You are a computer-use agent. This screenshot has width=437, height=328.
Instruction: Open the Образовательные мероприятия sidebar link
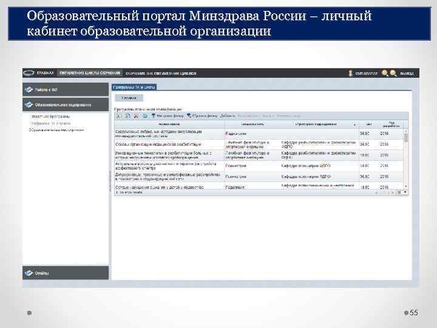point(56,130)
